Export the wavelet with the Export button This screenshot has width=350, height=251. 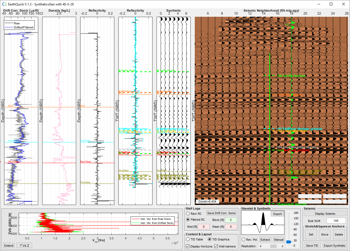pyautogui.click(x=277, y=214)
